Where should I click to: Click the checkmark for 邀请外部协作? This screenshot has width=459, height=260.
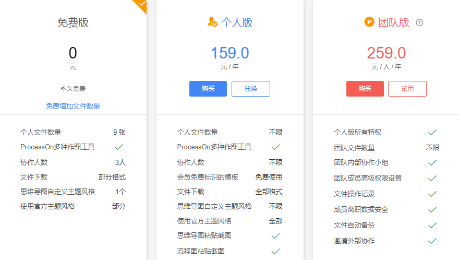tap(432, 241)
